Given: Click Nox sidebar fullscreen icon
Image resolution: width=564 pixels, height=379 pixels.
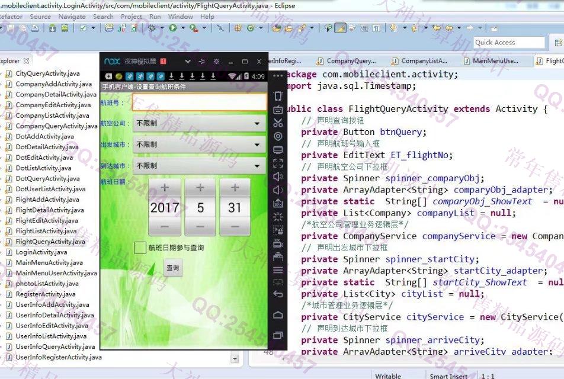Looking at the screenshot, I should point(278,163).
